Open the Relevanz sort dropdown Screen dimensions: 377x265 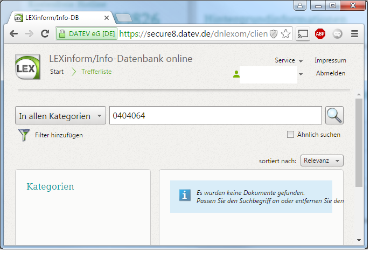pos(323,161)
